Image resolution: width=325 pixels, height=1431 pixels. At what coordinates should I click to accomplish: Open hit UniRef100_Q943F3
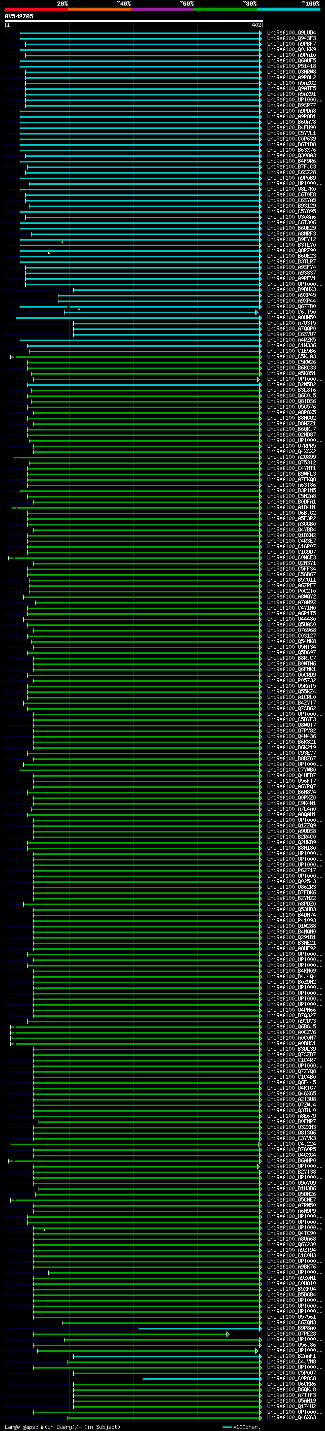[291, 39]
